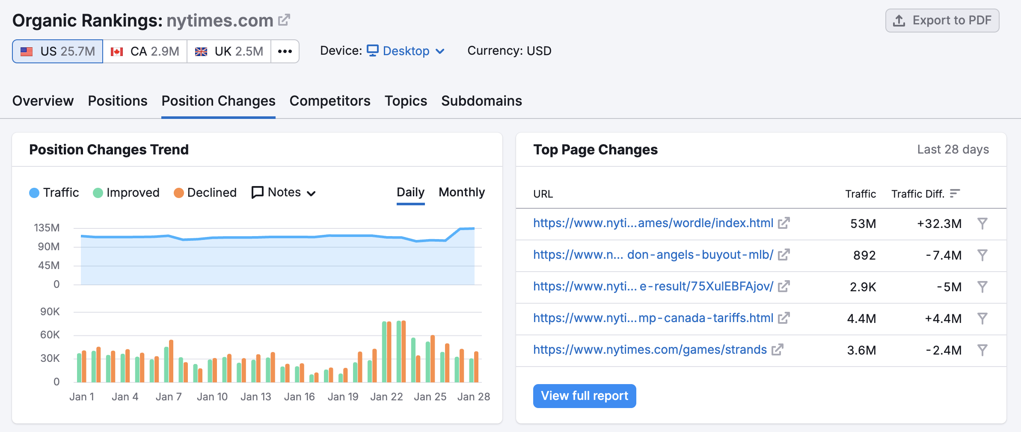1021x432 pixels.
Task: Expand the Notes dropdown chevron
Action: pyautogui.click(x=312, y=193)
